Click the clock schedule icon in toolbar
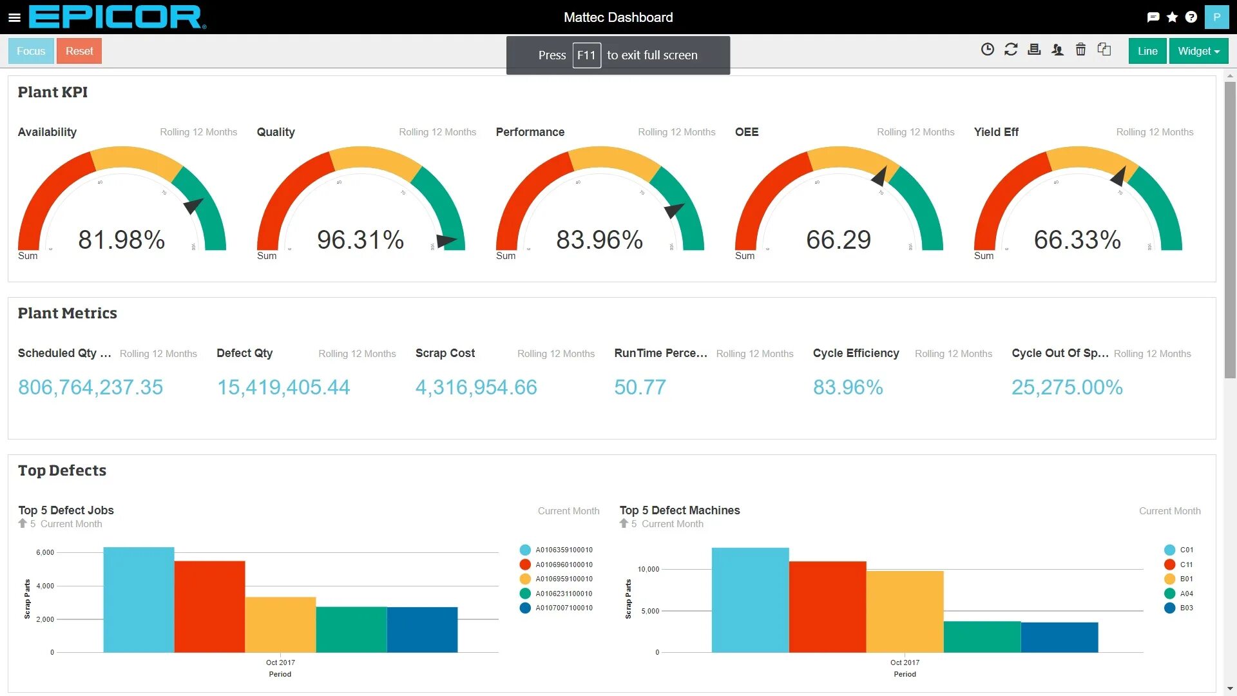Screen dimensions: 1237x696 [987, 50]
